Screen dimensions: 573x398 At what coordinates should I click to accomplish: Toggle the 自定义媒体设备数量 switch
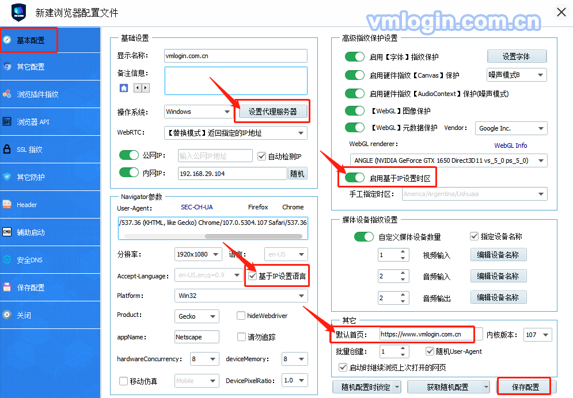364,236
